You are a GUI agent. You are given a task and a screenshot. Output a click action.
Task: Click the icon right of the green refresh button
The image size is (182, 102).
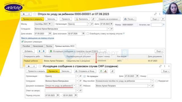point(106,71)
